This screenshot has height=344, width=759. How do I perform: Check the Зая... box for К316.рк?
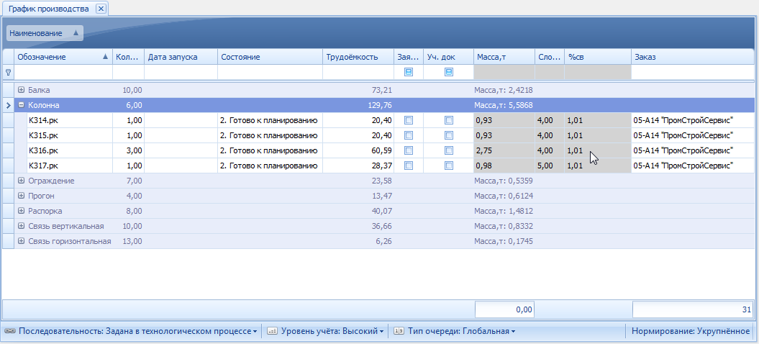pyautogui.click(x=409, y=150)
